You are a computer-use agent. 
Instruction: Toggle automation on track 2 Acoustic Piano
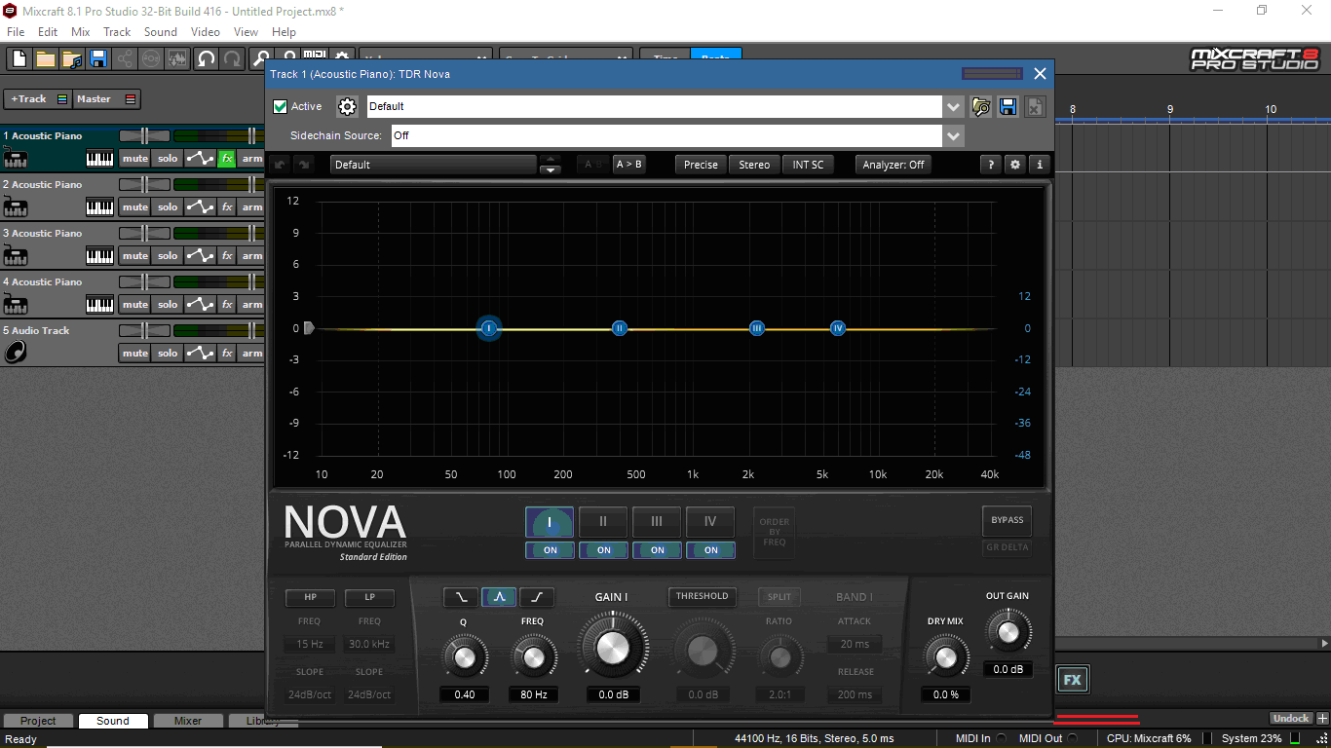(x=201, y=206)
